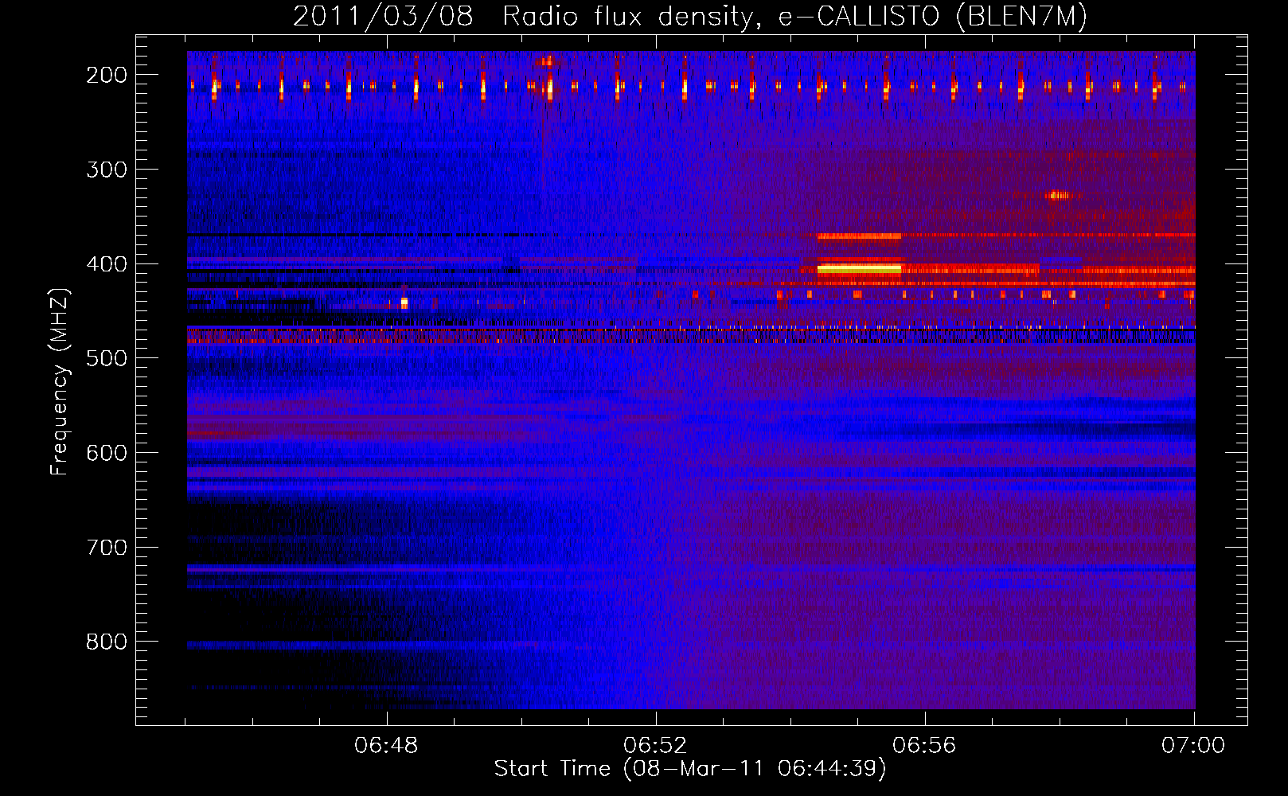This screenshot has height=796, width=1288.
Task: Click the Start Time axis label
Action: pyautogui.click(x=689, y=768)
